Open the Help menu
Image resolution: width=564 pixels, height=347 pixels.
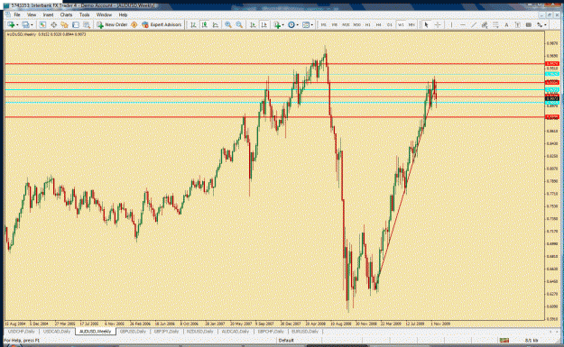123,14
